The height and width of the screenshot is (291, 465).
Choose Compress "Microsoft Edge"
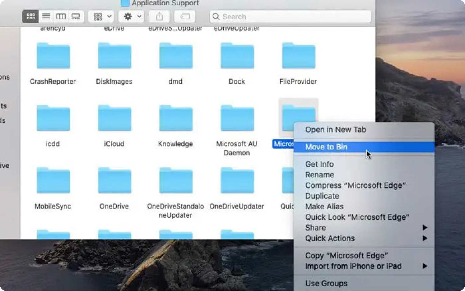(364, 185)
